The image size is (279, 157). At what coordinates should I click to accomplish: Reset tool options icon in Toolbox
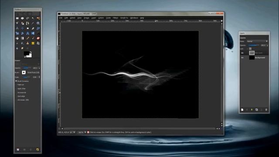tap(37, 150)
